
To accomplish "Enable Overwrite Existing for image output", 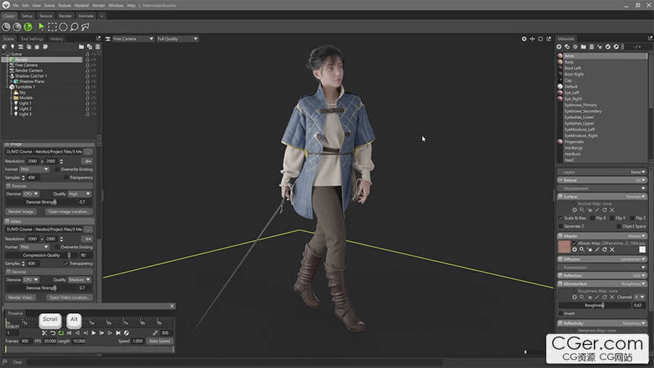I will [x=56, y=170].
